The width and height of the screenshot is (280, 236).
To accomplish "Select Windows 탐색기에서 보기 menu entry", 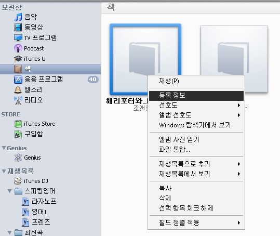I will pyautogui.click(x=196, y=125).
